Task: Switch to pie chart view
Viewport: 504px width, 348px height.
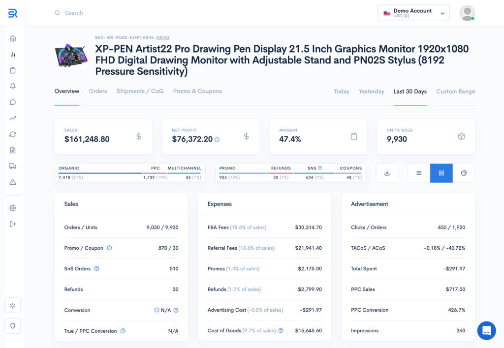Action: 464,173
